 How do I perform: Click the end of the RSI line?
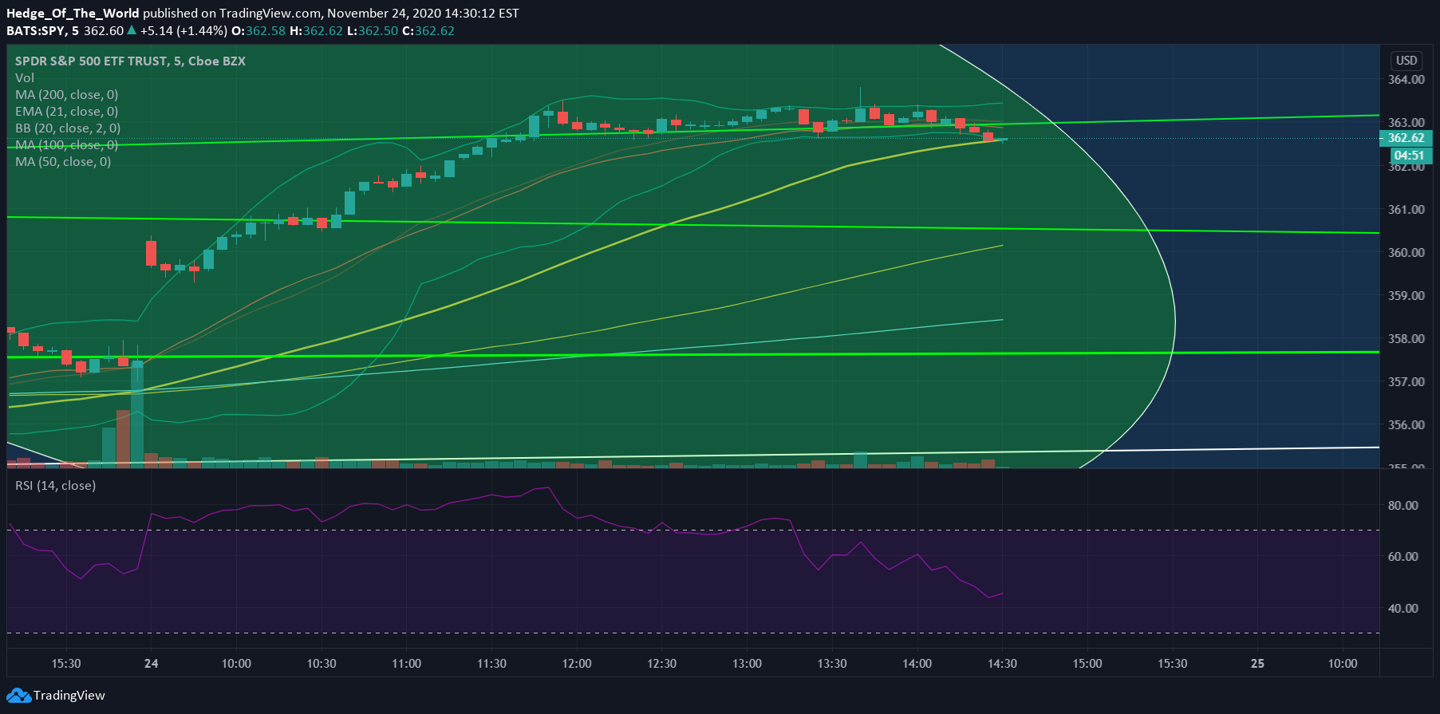[1002, 593]
